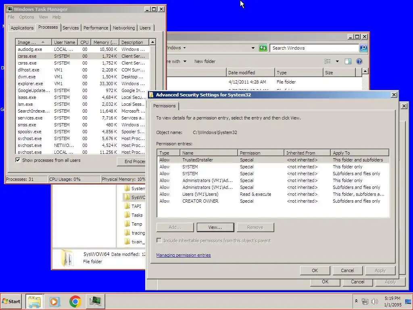Open the View menu in Task Manager
The image size is (413, 310).
[43, 17]
